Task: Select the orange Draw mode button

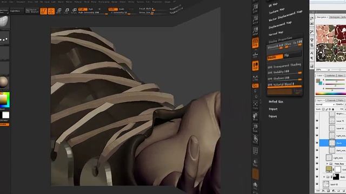Action: coord(51,11)
